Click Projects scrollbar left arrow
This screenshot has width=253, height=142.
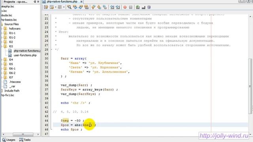click(4, 134)
